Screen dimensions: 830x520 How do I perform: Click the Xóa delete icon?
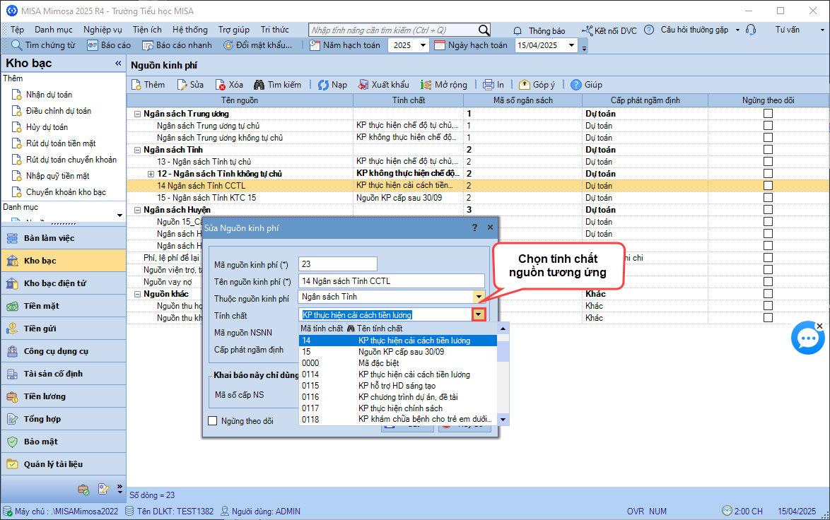tap(221, 85)
